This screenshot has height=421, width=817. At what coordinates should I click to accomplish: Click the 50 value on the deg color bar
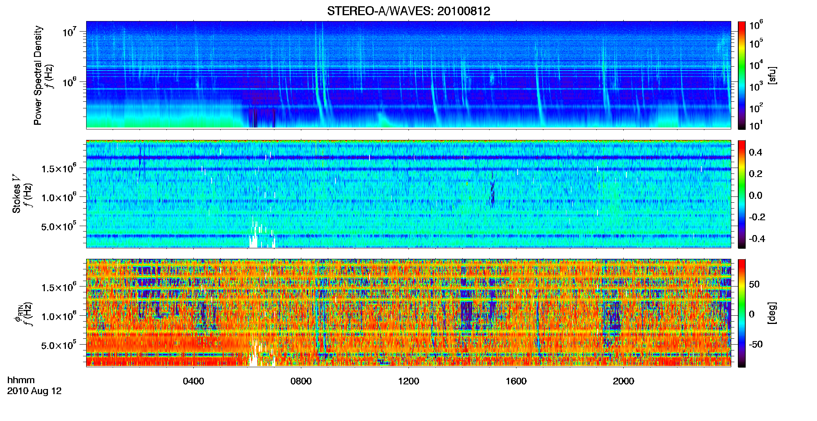pos(754,284)
